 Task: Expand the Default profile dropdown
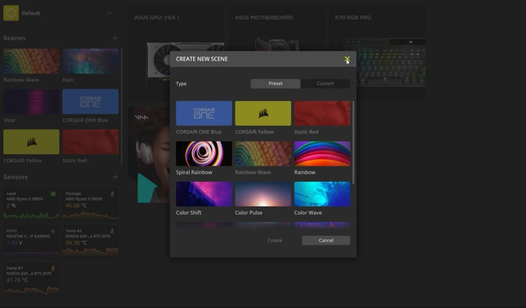[x=109, y=13]
